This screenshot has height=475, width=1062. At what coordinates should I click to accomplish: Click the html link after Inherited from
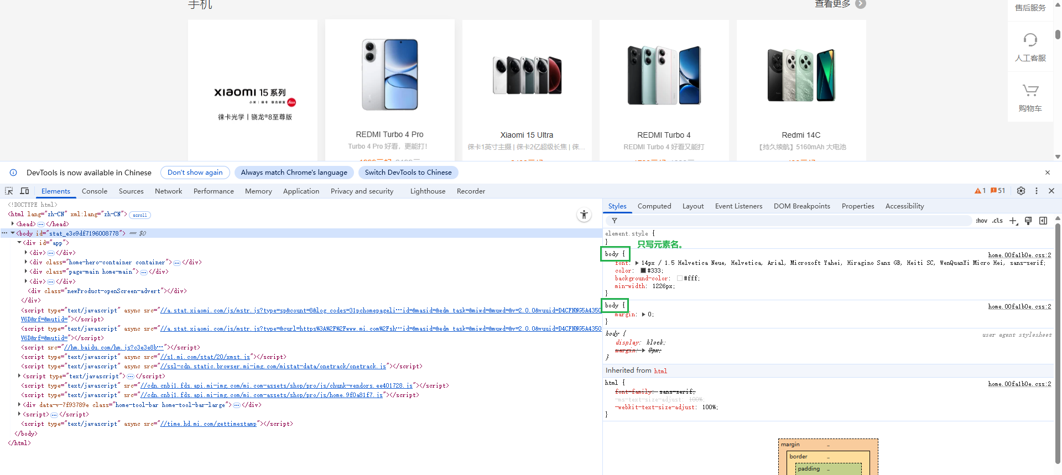pos(660,371)
